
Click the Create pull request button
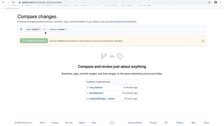[x=34, y=41]
